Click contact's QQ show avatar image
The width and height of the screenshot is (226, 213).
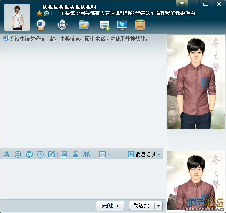pos(196,82)
